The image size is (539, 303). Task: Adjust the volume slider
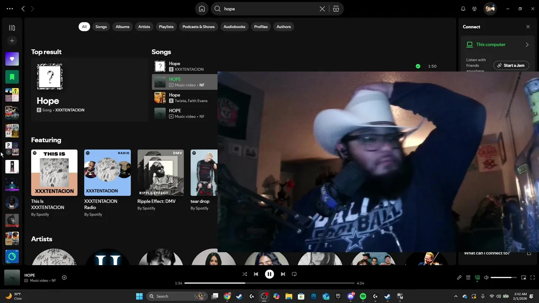[504, 278]
